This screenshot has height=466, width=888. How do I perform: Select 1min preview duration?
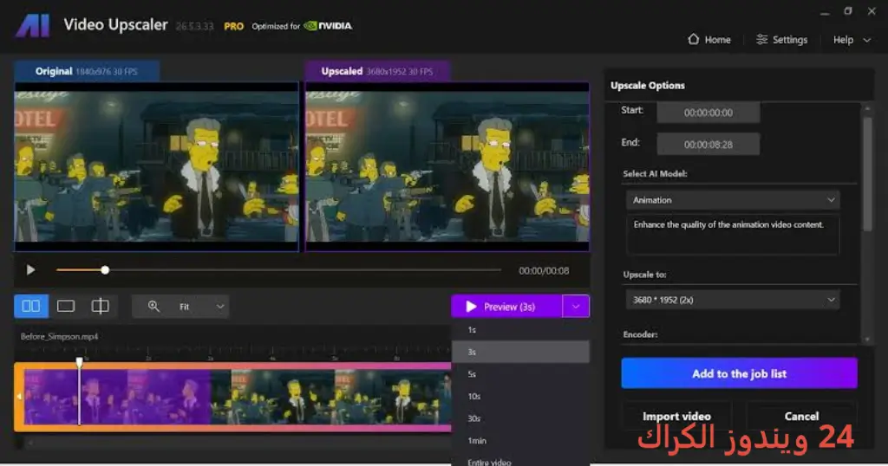coord(520,440)
